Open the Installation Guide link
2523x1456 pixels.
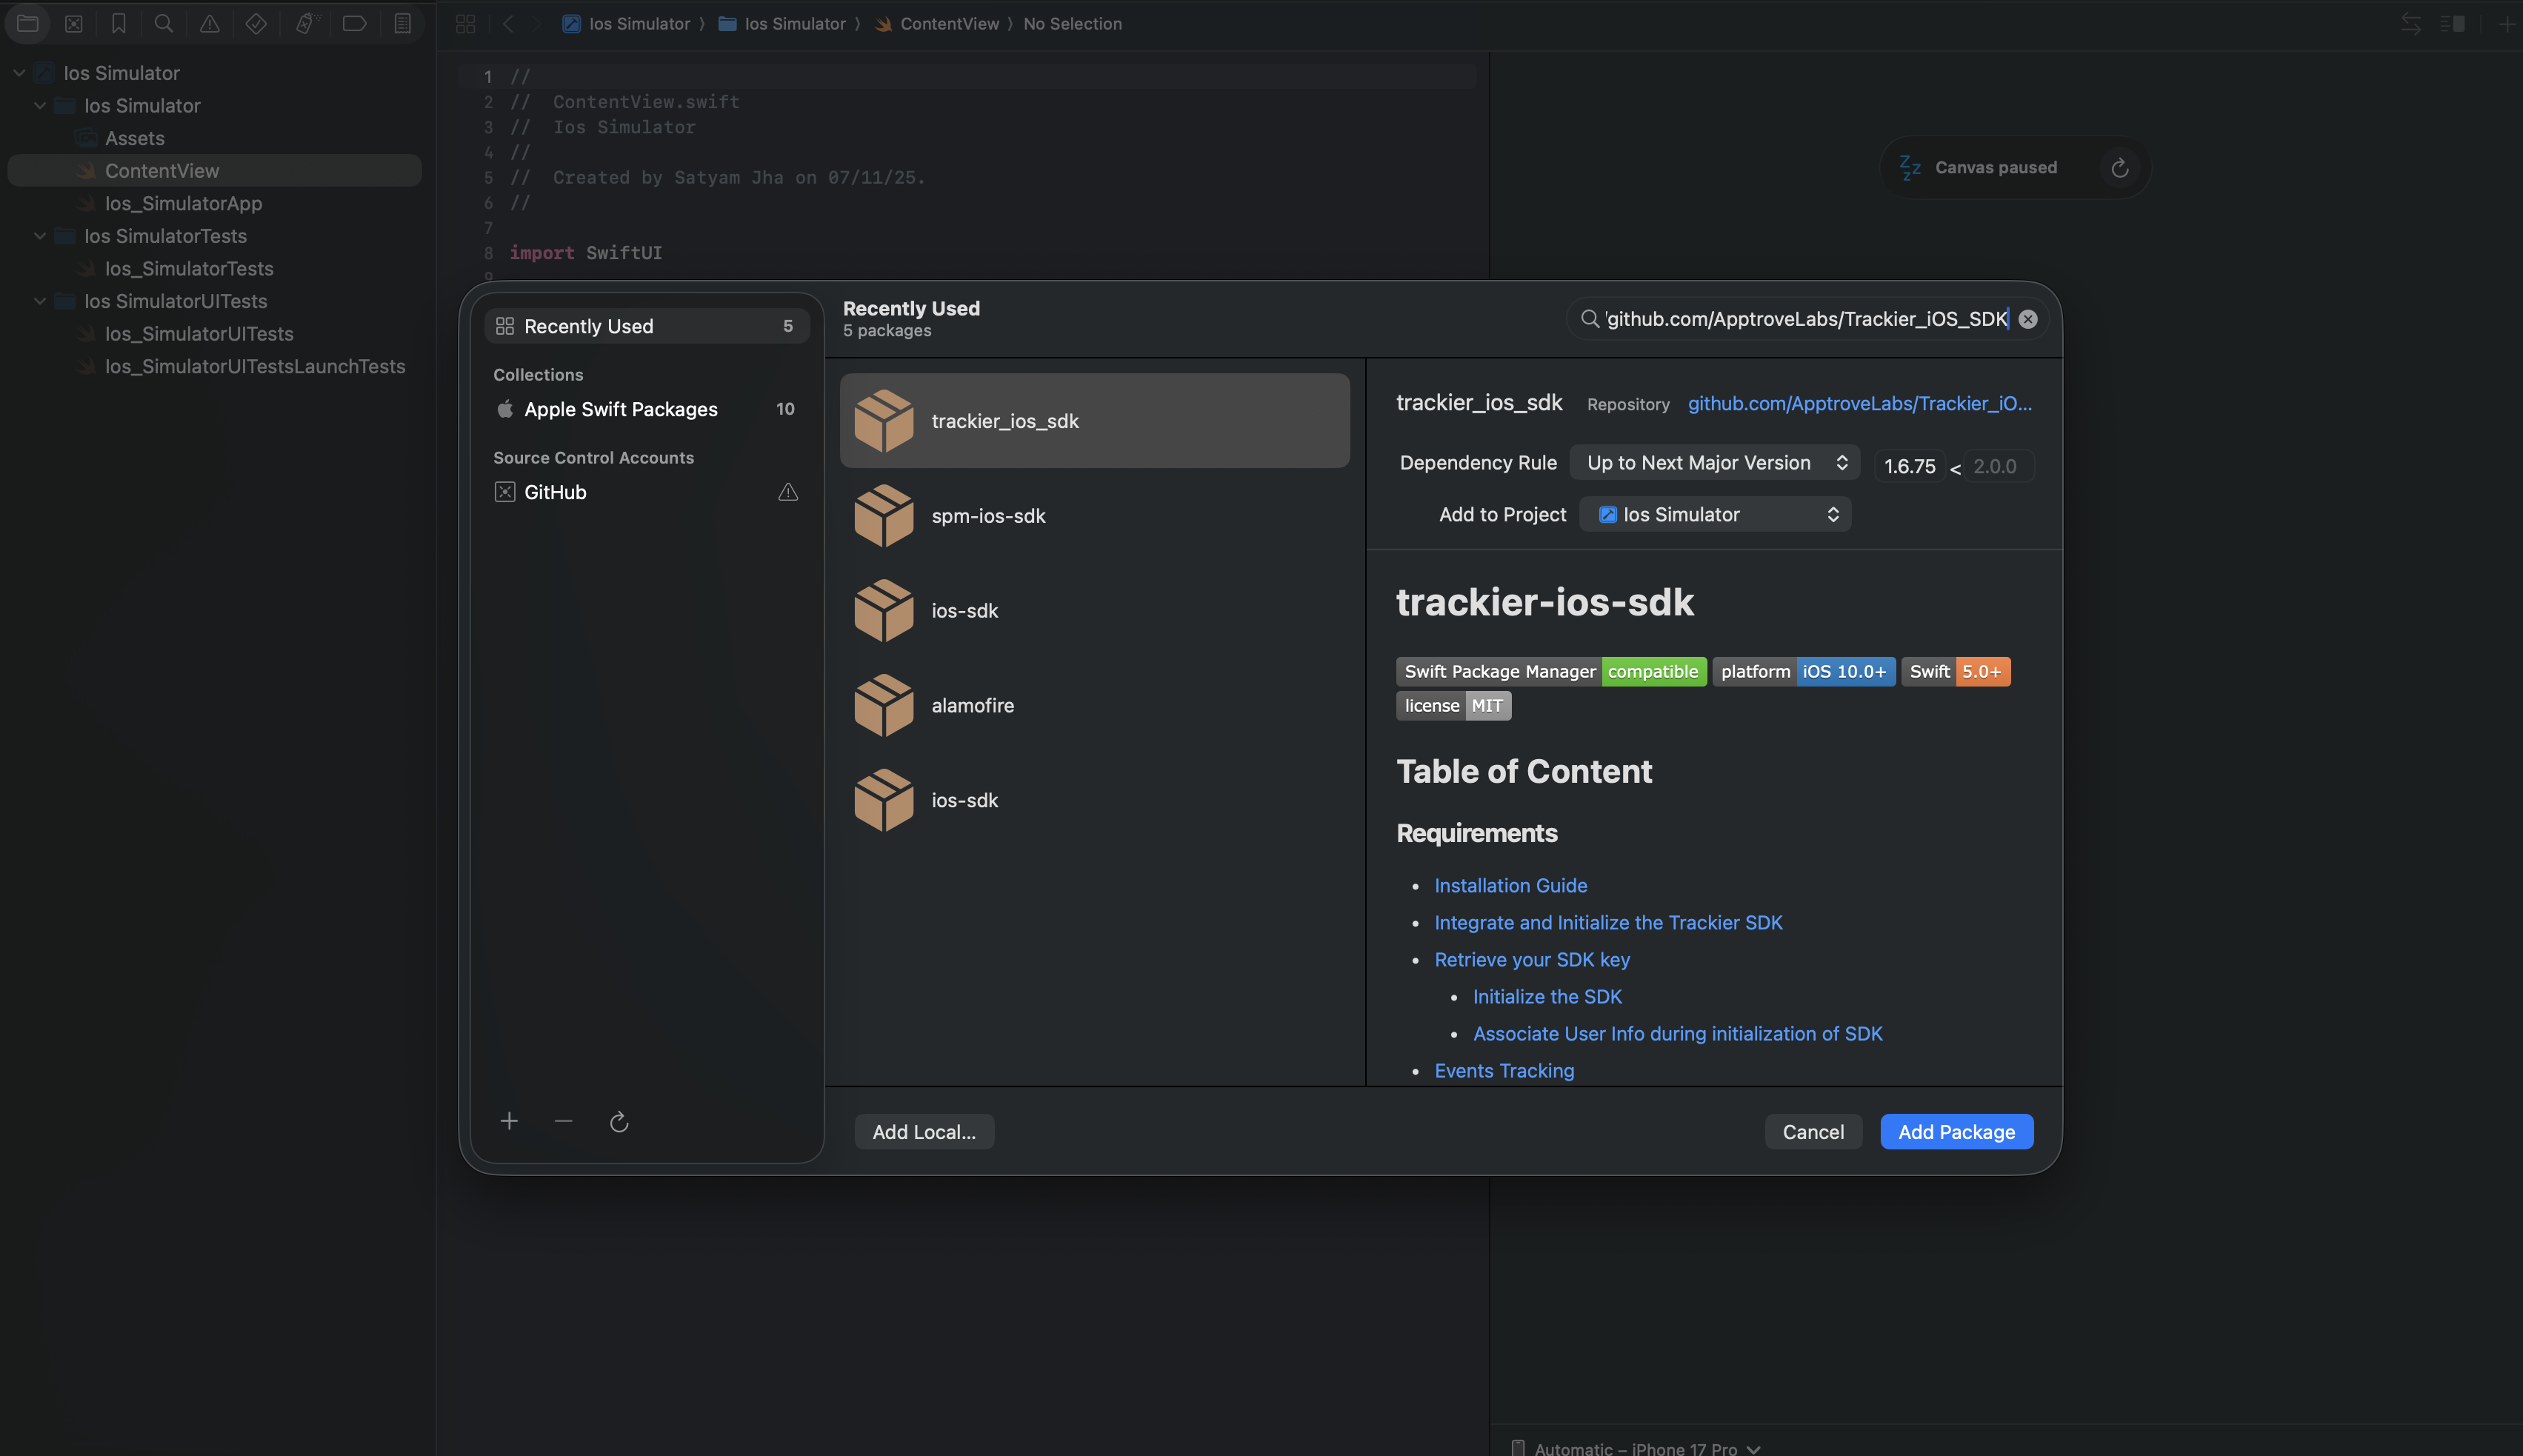(x=1510, y=885)
